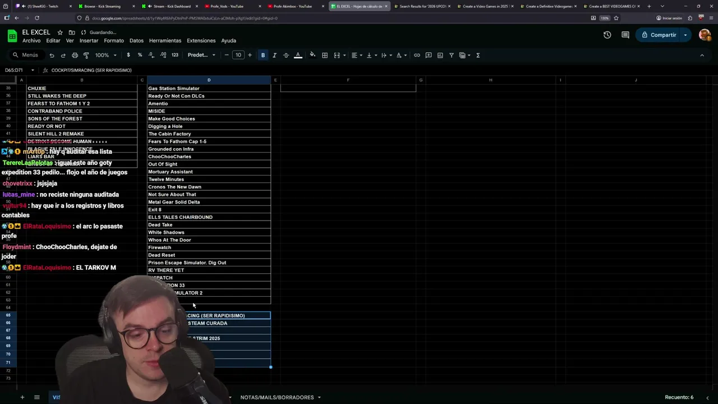Increase font size with plus

(250, 55)
